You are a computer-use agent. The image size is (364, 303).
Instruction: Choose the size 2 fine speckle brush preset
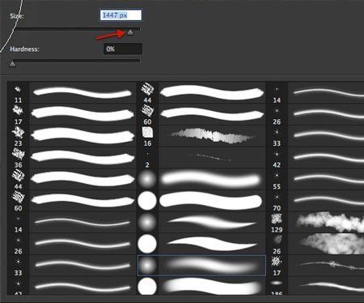[201, 158]
